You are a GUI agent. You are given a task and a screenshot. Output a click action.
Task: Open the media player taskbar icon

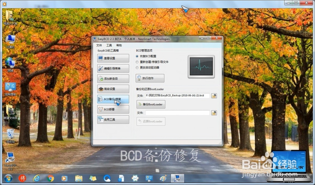[x=64, y=178]
